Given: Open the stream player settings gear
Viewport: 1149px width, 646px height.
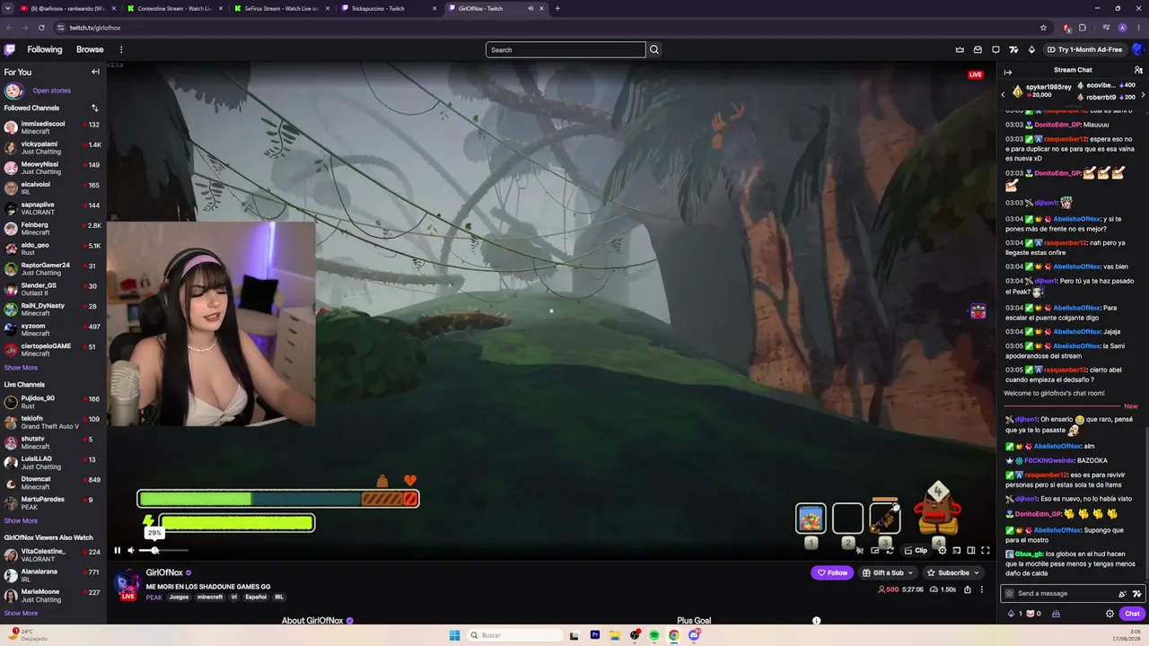Looking at the screenshot, I should [942, 550].
